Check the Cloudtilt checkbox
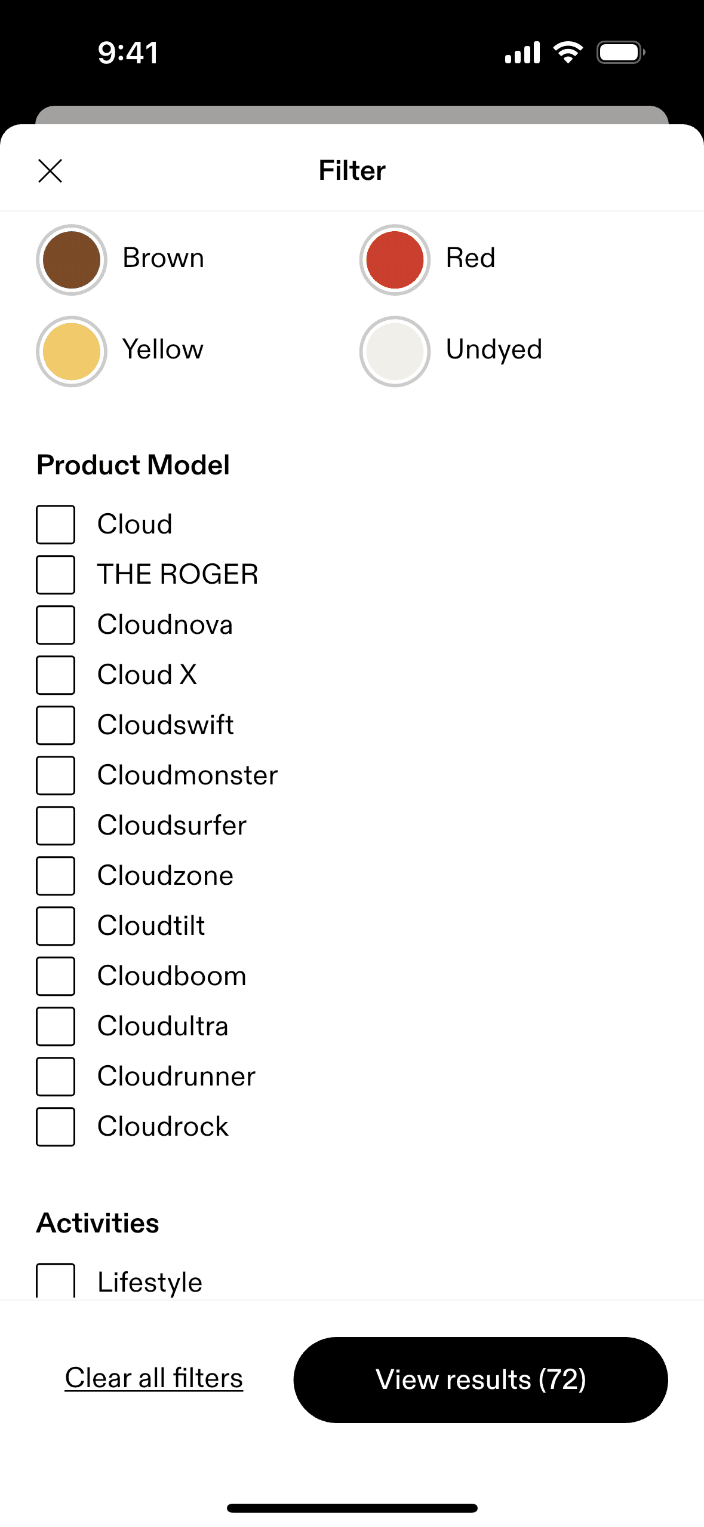Viewport: 704px width, 1527px height. (56, 926)
